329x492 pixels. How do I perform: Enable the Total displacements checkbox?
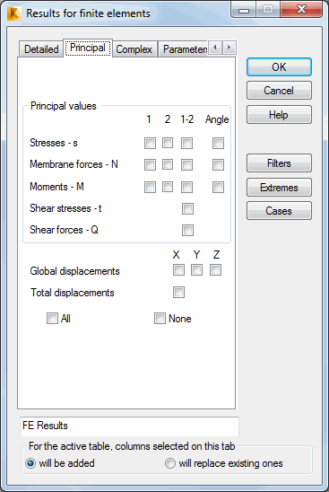(178, 292)
